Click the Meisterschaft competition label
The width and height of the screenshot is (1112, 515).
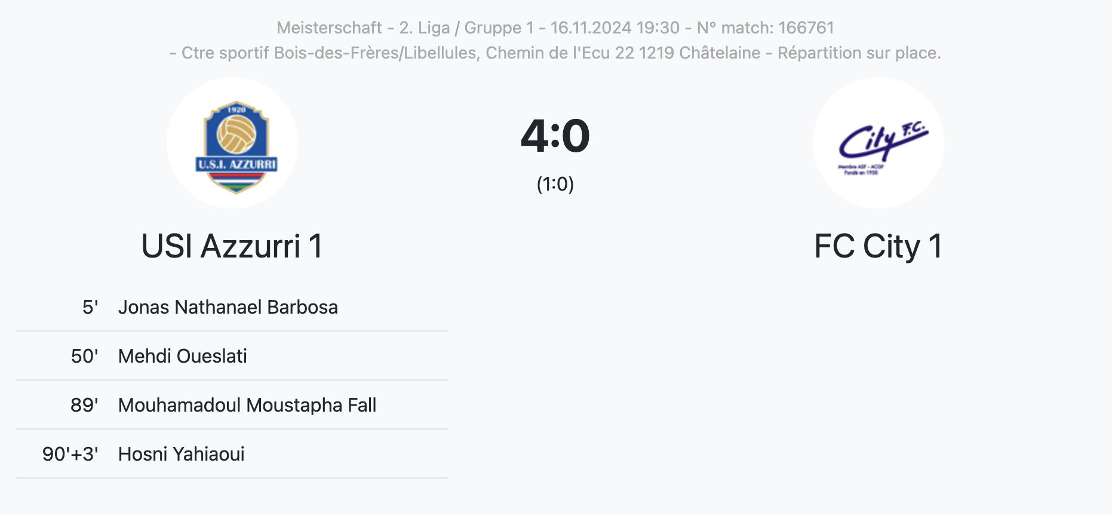tap(329, 27)
